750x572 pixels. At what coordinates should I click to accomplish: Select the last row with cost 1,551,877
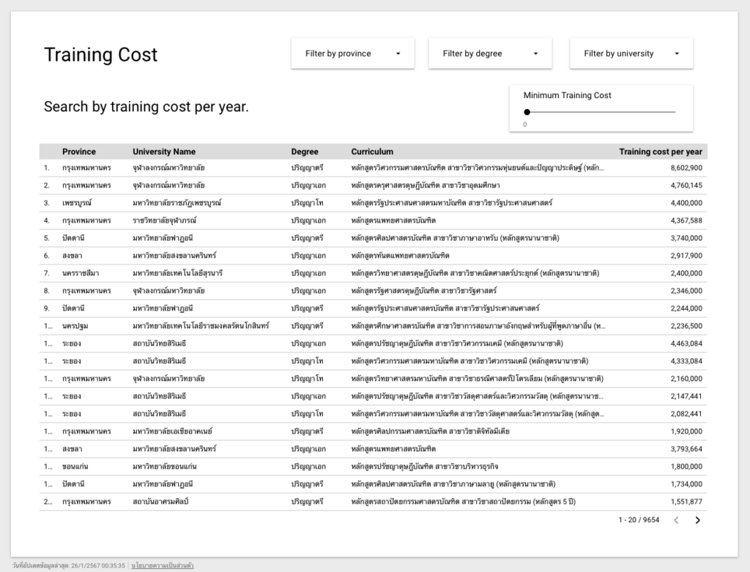373,502
